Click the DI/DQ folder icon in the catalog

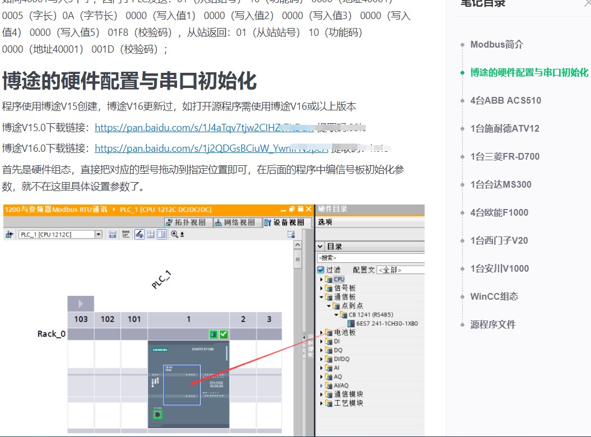[x=329, y=359]
